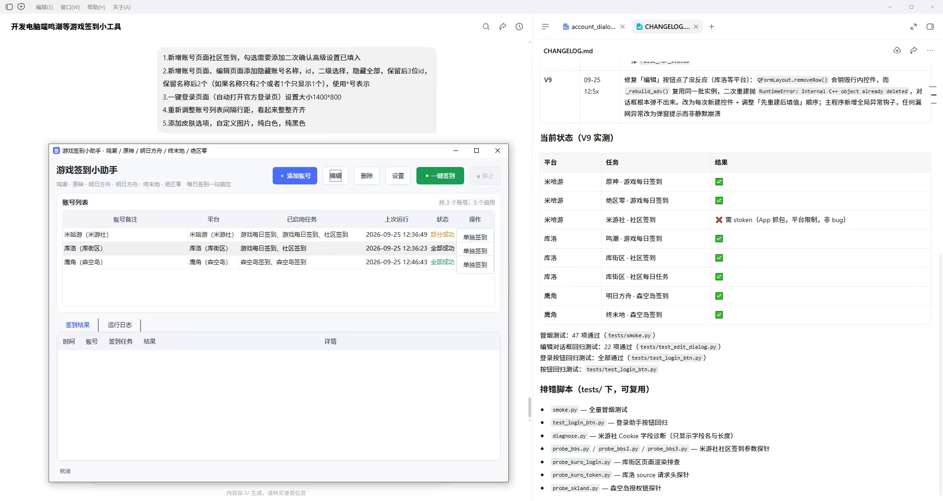Click the 账号备注 column header
The image size is (943, 501).
point(125,219)
